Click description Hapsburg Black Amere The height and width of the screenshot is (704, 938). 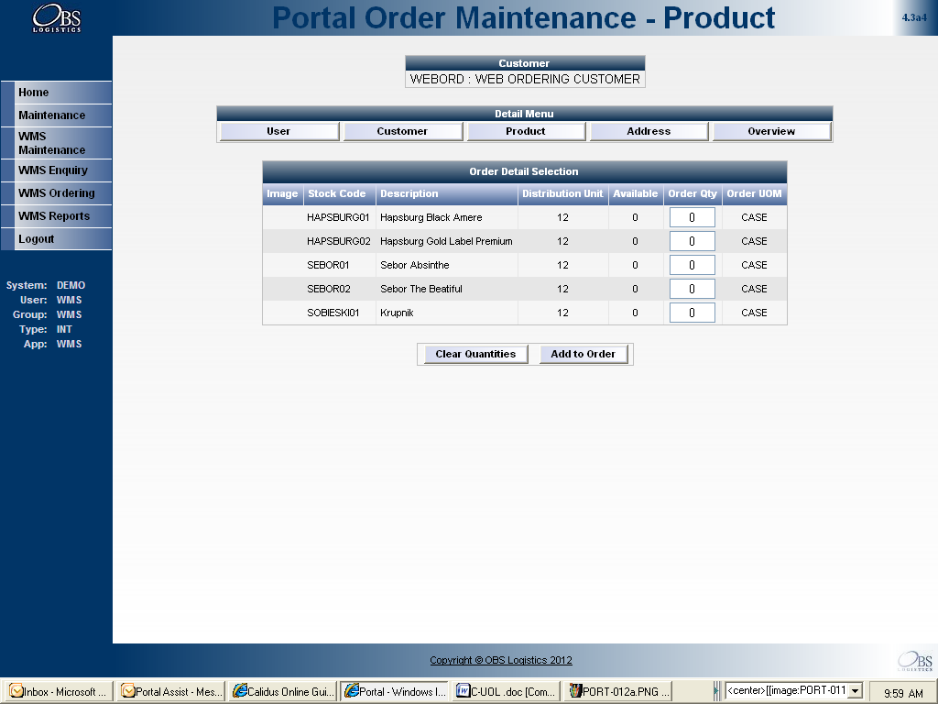[431, 217]
